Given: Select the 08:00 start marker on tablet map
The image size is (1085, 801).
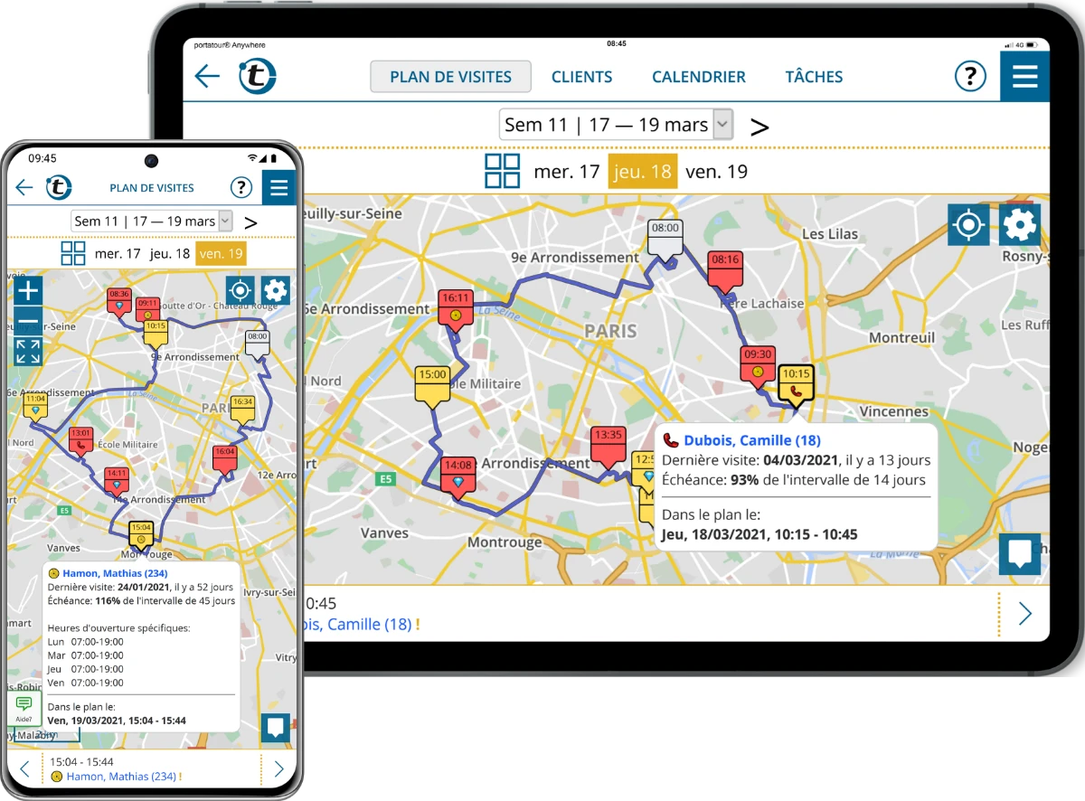Looking at the screenshot, I should [x=665, y=238].
